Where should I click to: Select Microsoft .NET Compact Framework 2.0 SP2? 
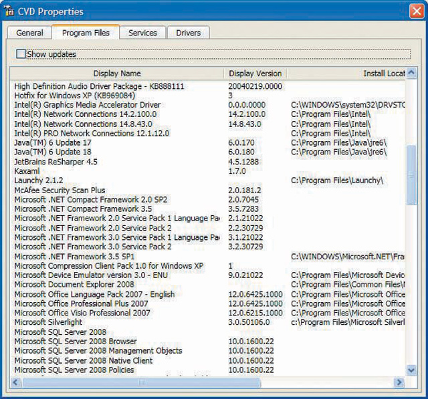click(x=91, y=199)
